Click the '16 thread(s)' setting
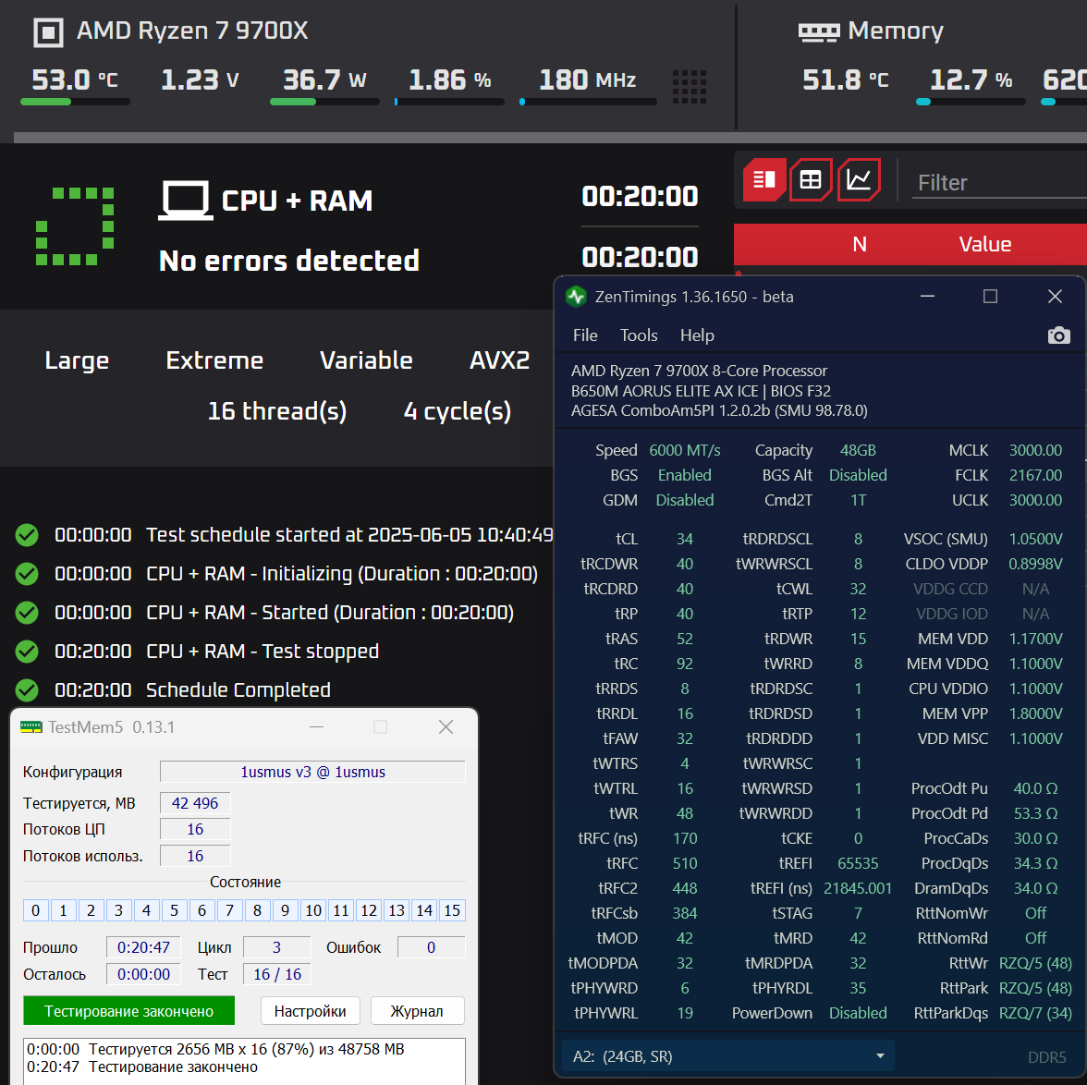Image resolution: width=1087 pixels, height=1085 pixels. (x=277, y=411)
